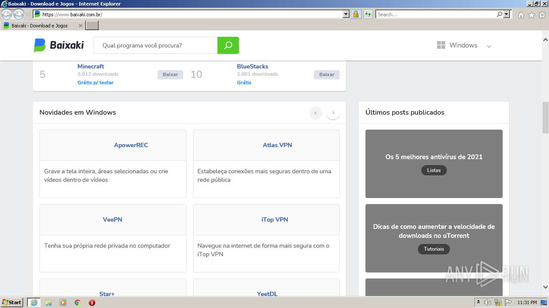Click the Tutoriais category tag
Image resolution: width=549 pixels, height=308 pixels.
point(434,249)
